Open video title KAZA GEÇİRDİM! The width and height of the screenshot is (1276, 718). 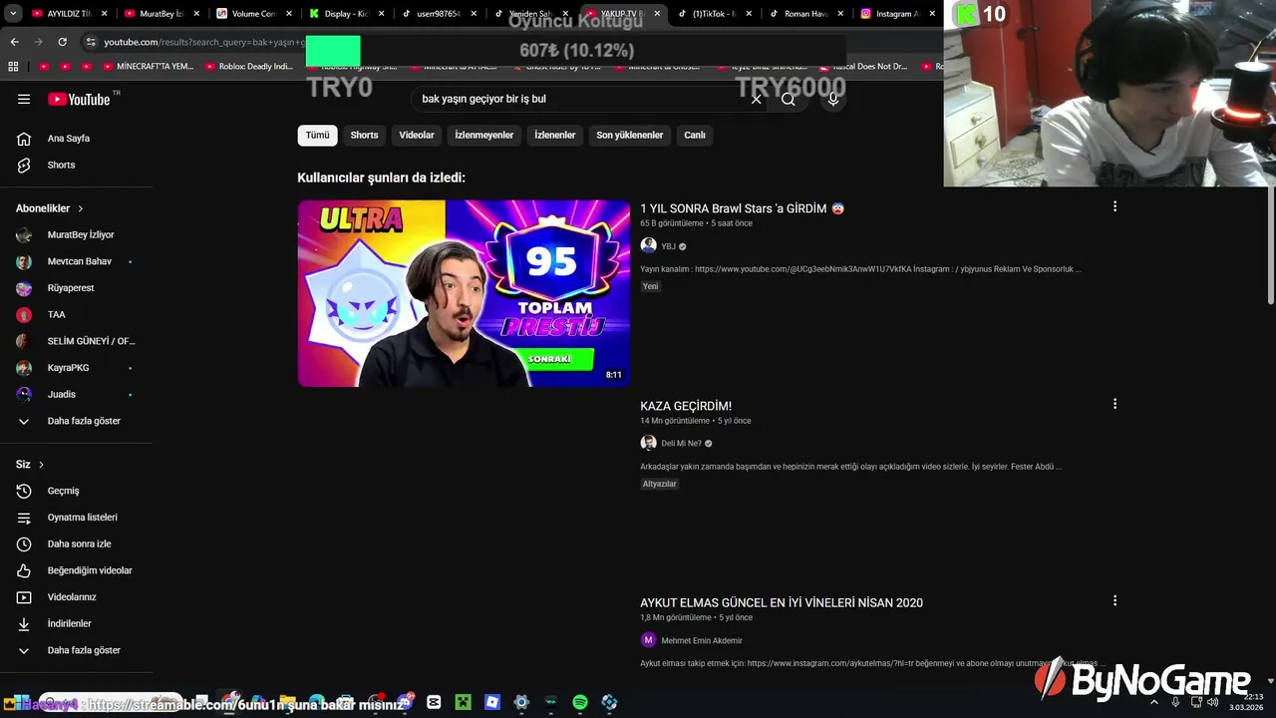pos(686,406)
